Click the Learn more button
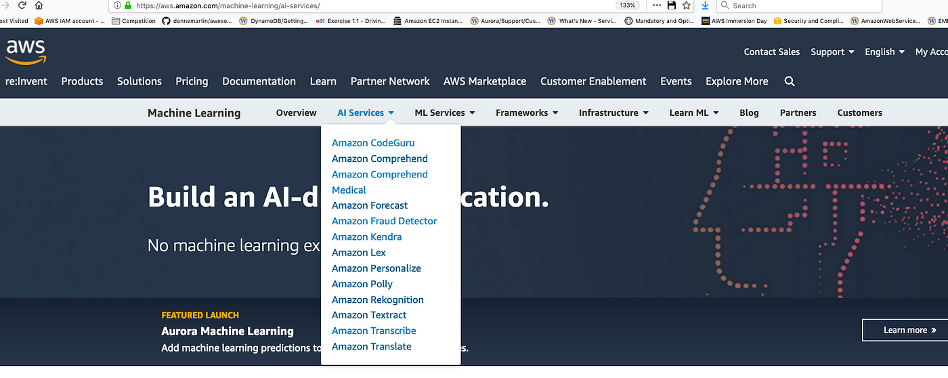Viewport: 948px width, 378px height. tap(905, 330)
